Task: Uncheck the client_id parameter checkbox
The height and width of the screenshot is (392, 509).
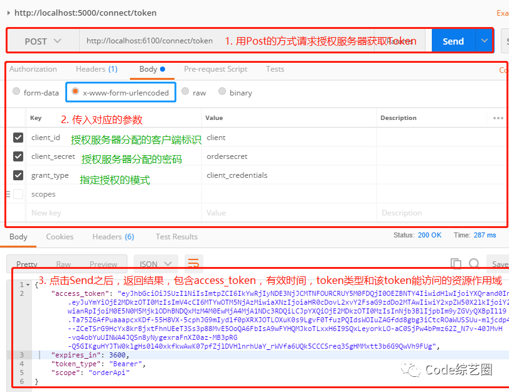Action: tap(18, 138)
